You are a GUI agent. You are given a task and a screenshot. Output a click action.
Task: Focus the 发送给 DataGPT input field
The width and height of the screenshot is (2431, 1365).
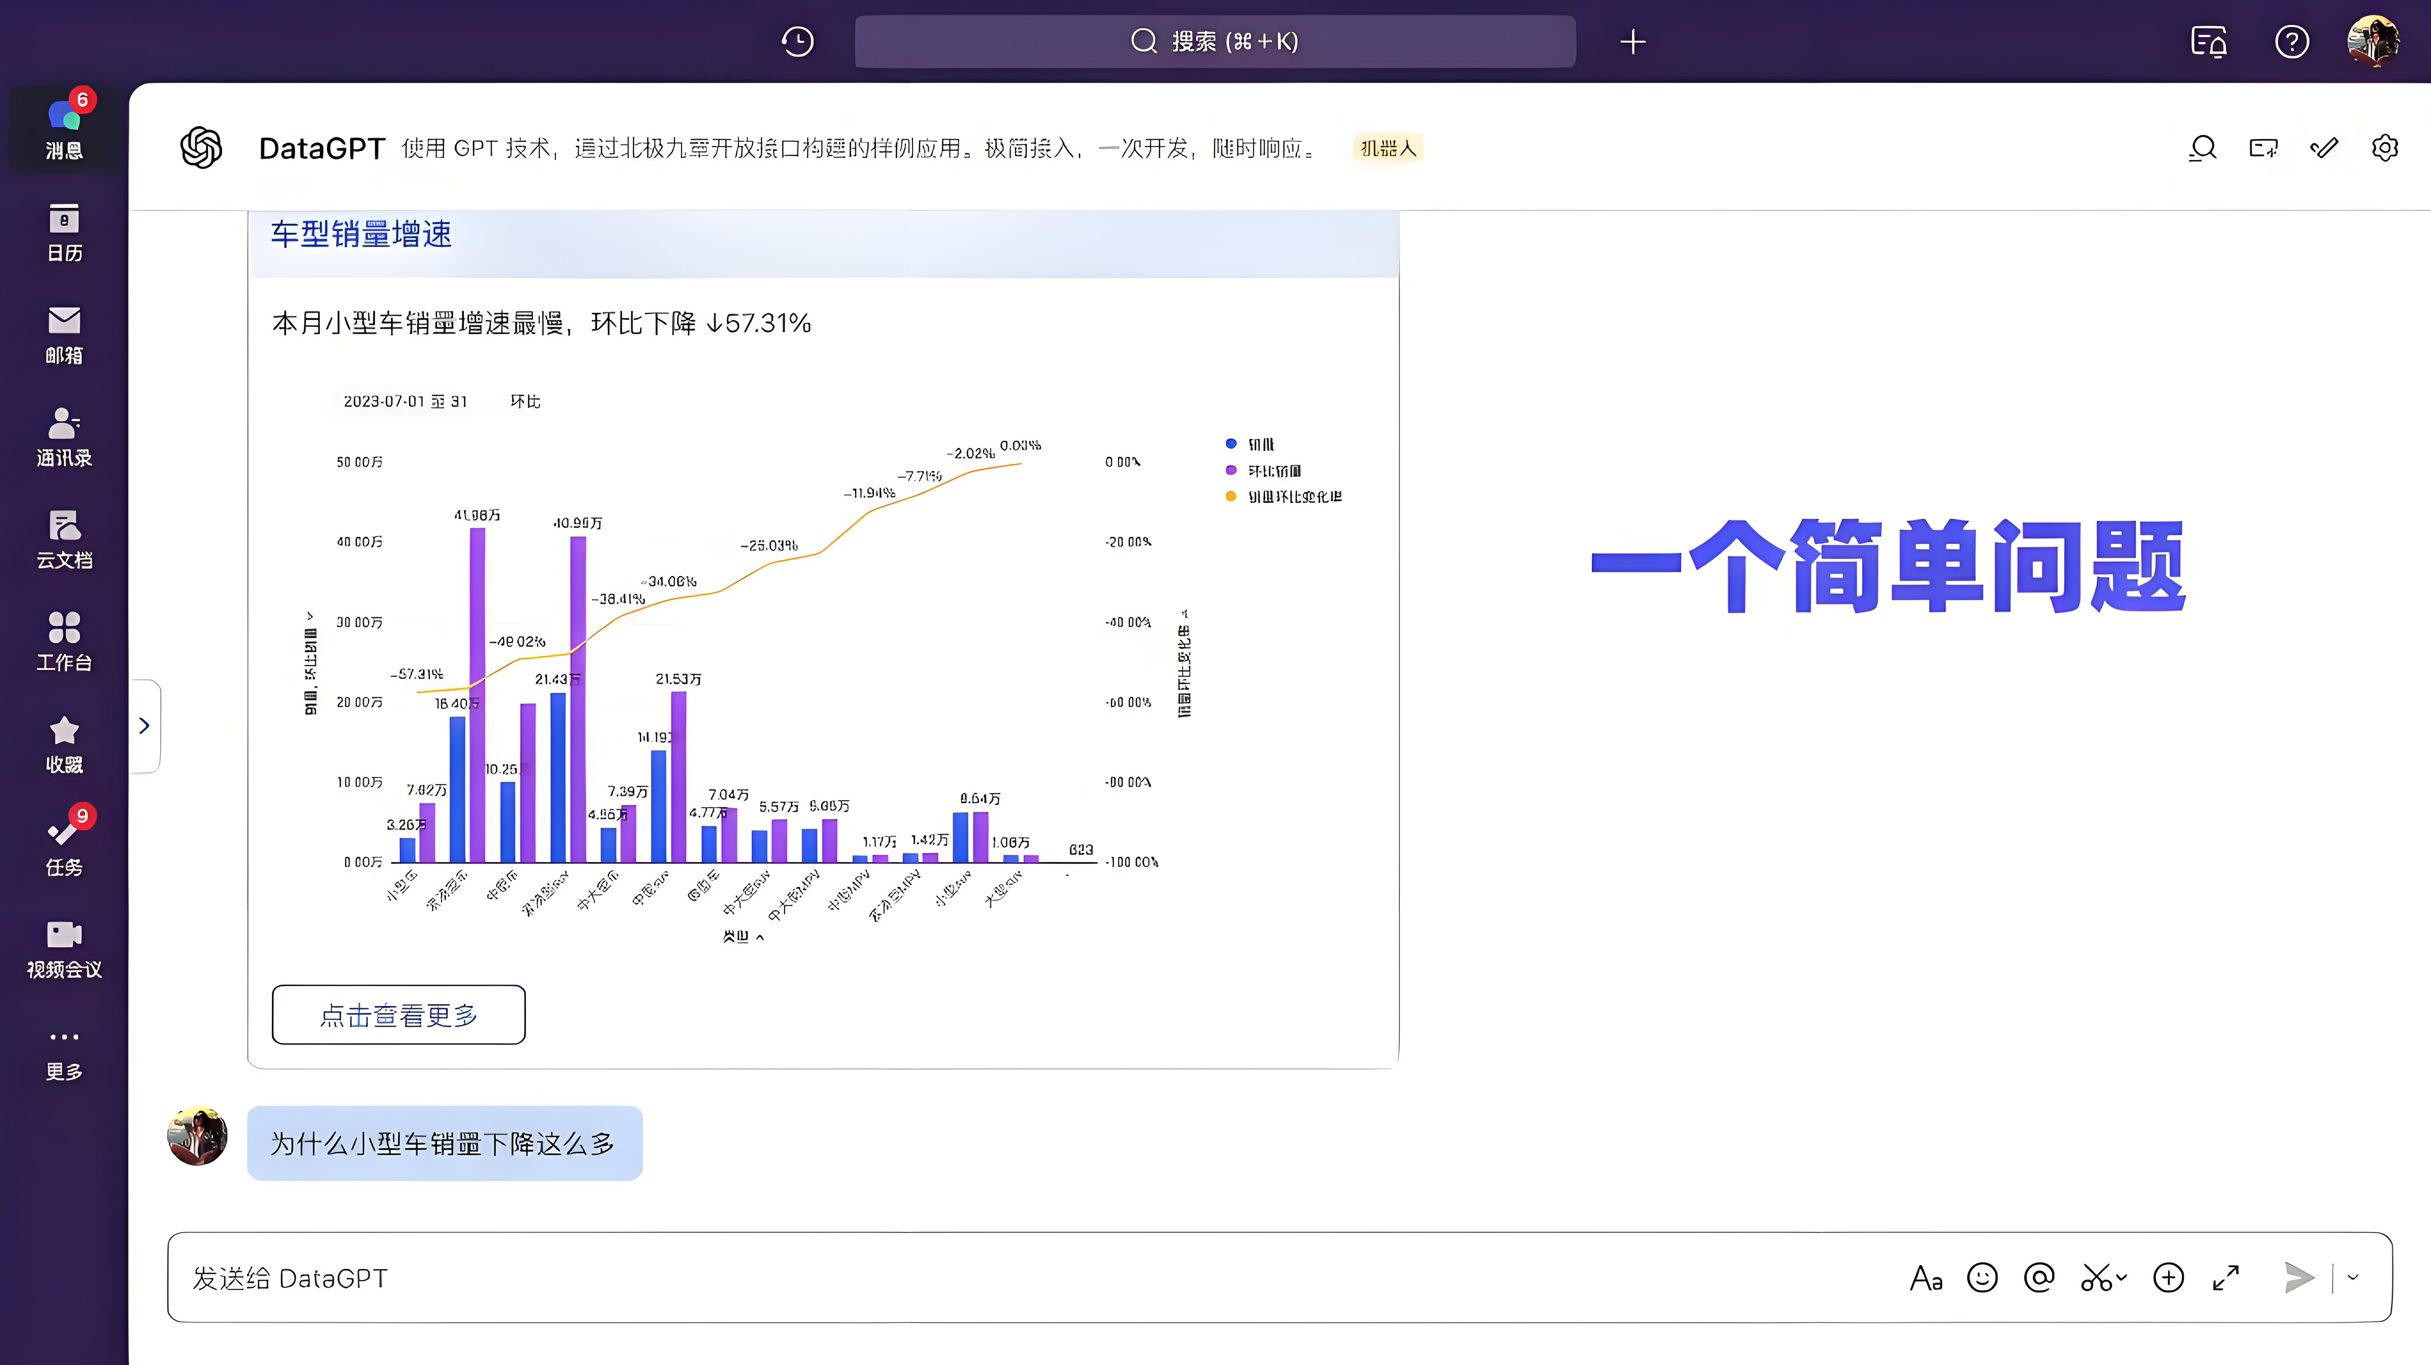coord(944,1278)
